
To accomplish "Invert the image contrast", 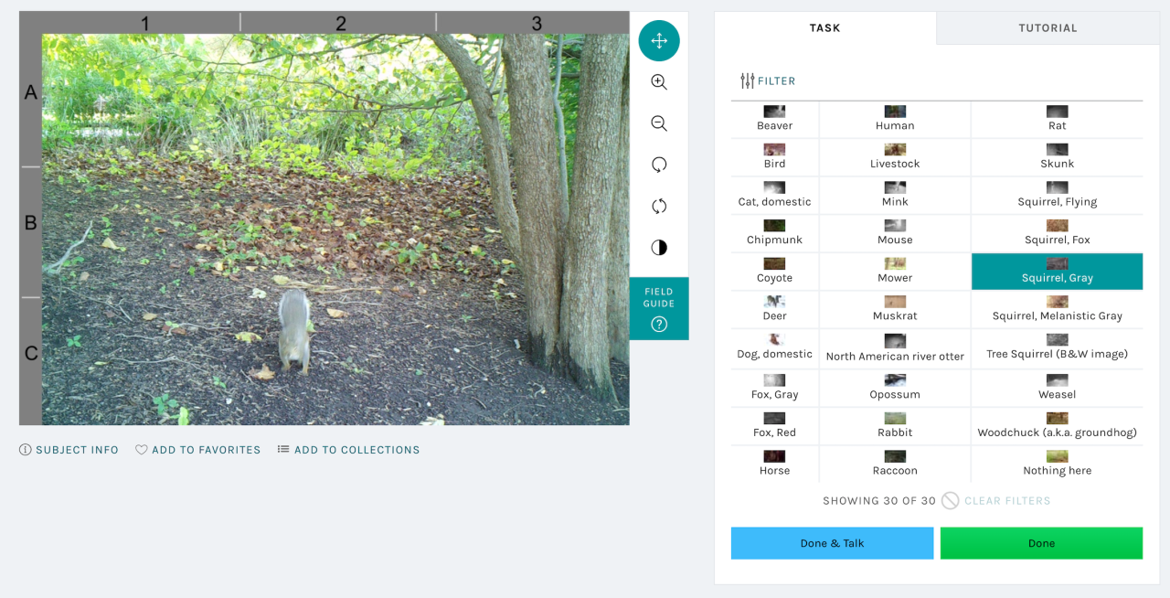I will (x=659, y=248).
